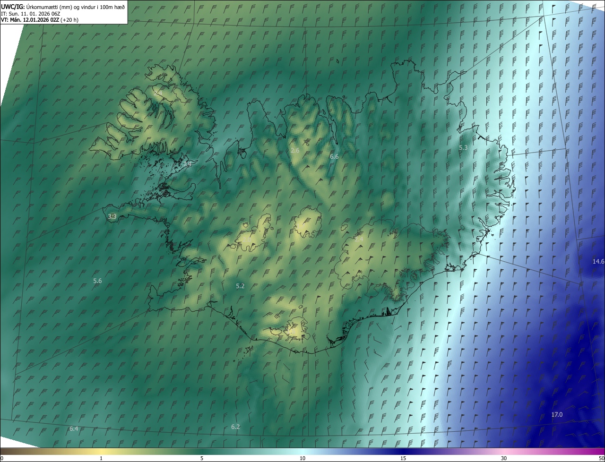
Task: Click the 5.6 value label
Action: [x=97, y=281]
